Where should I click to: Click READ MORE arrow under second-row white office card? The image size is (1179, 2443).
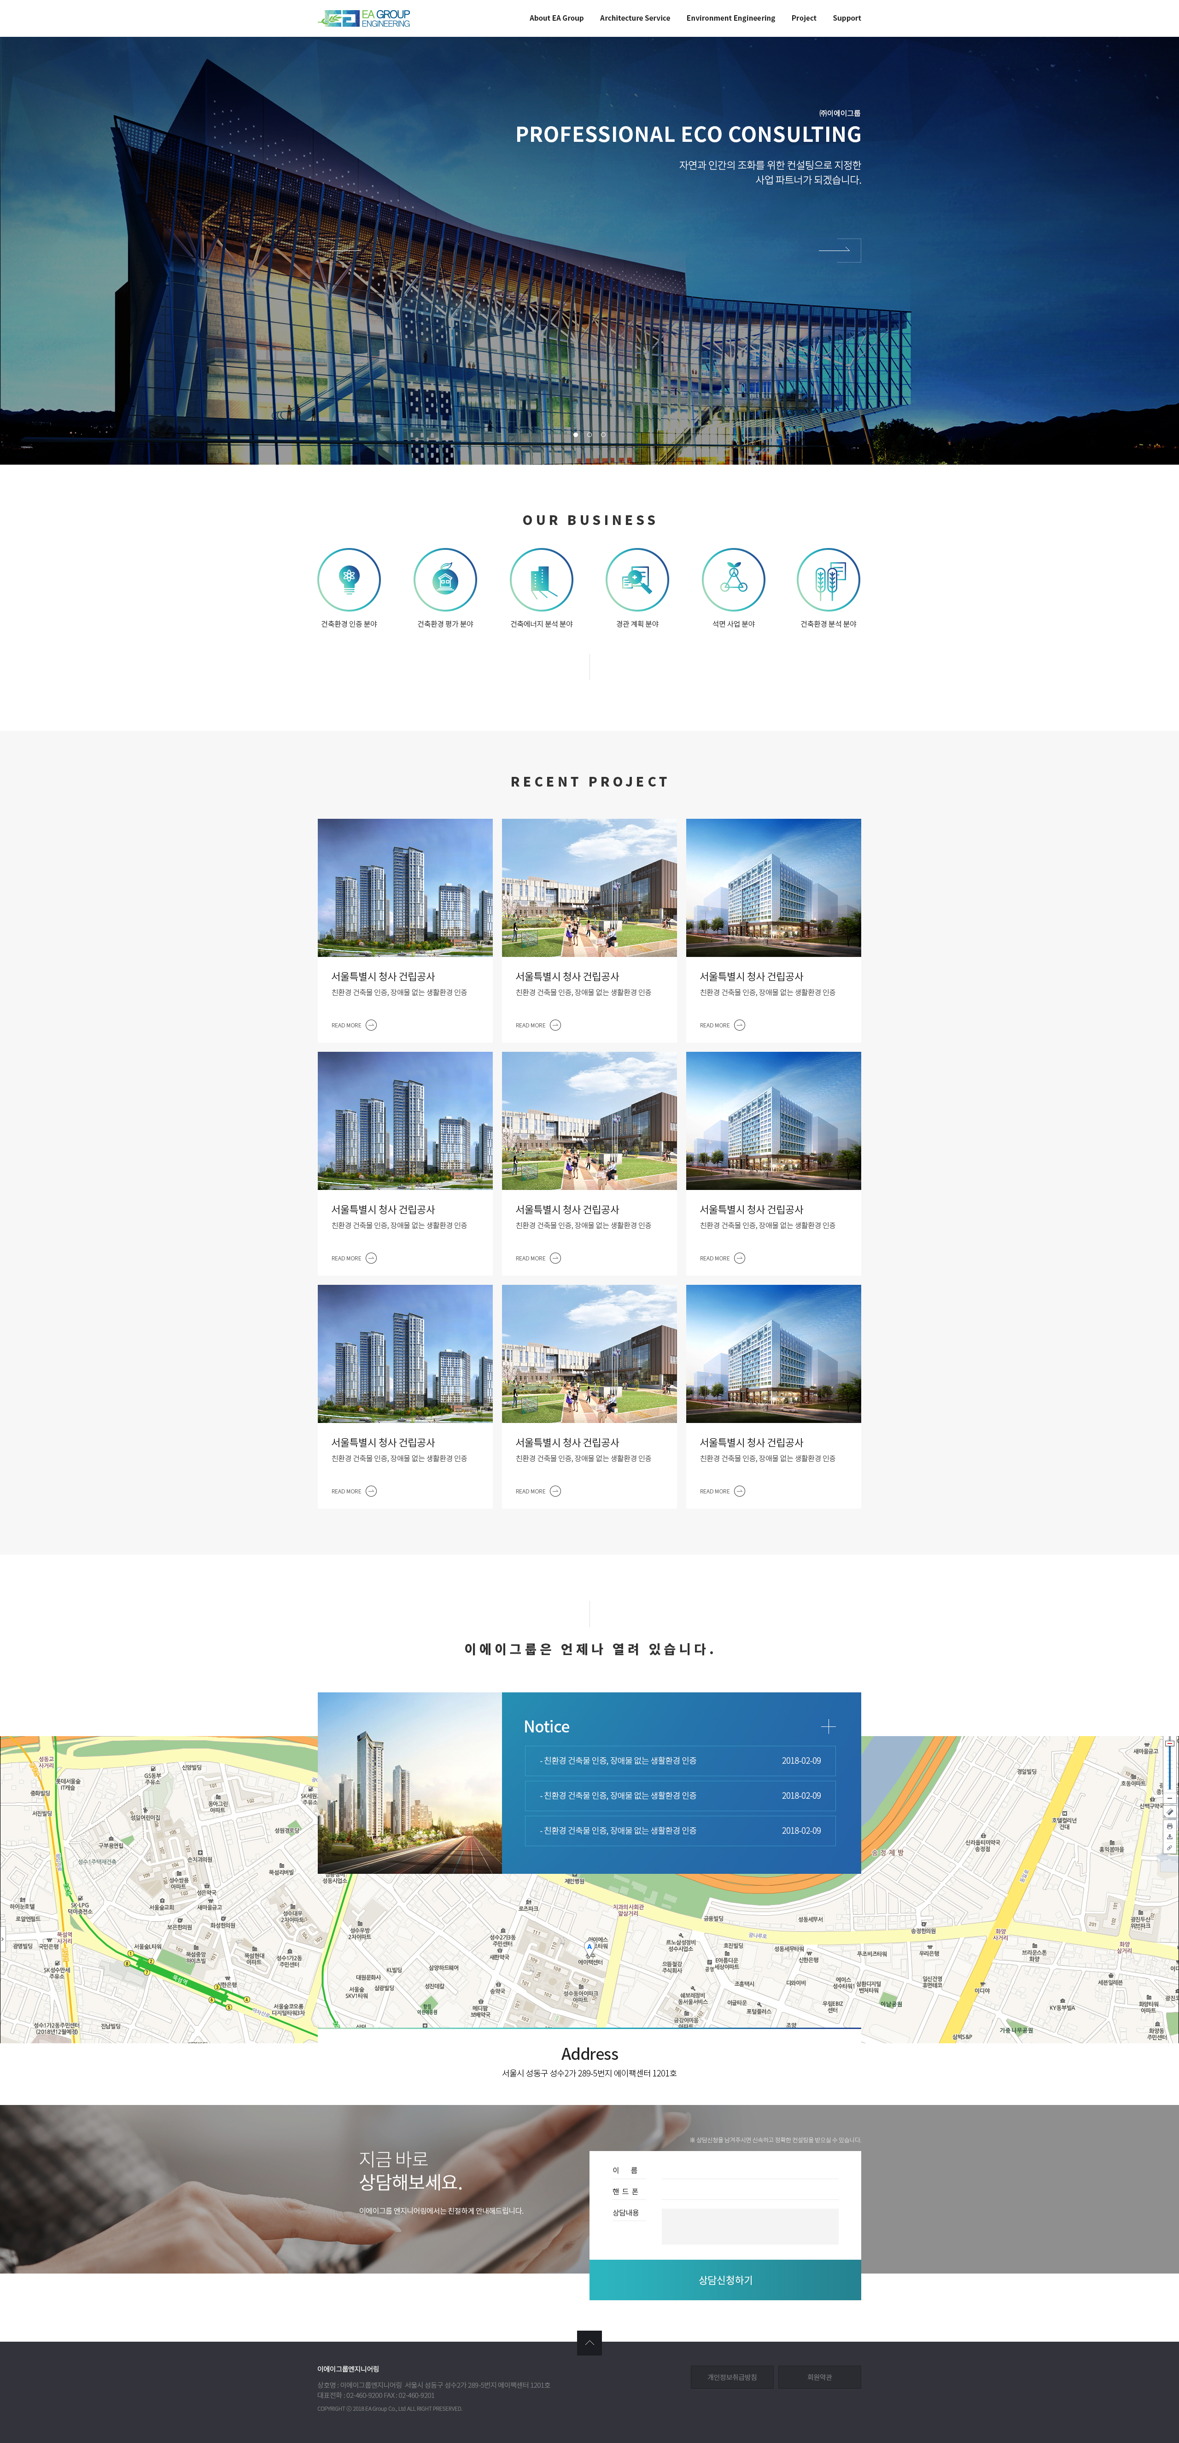pos(740,1259)
